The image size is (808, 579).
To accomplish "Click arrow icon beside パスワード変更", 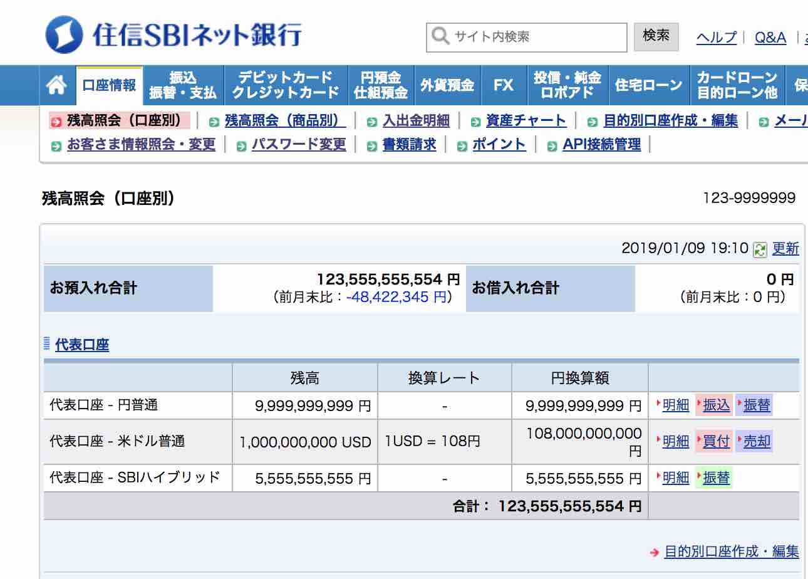I will [x=242, y=145].
